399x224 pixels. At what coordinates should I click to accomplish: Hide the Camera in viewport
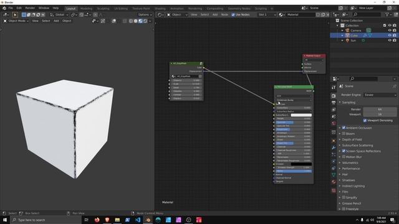(x=390, y=30)
